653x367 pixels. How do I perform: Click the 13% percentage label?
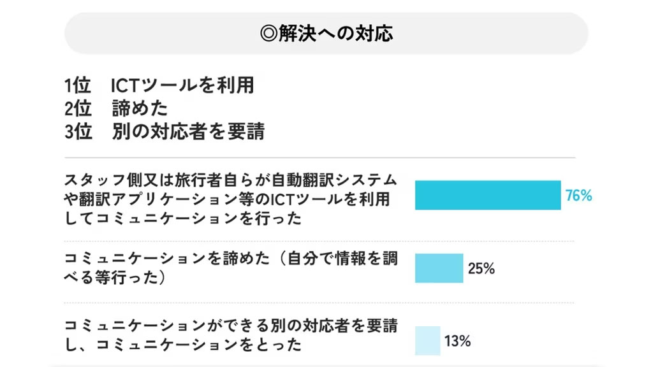pos(457,342)
